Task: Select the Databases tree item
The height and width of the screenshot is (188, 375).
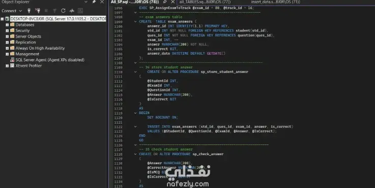Action: point(25,25)
